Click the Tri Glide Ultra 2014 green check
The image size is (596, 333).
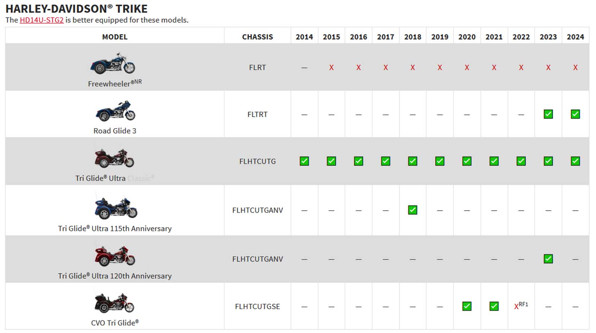point(304,161)
